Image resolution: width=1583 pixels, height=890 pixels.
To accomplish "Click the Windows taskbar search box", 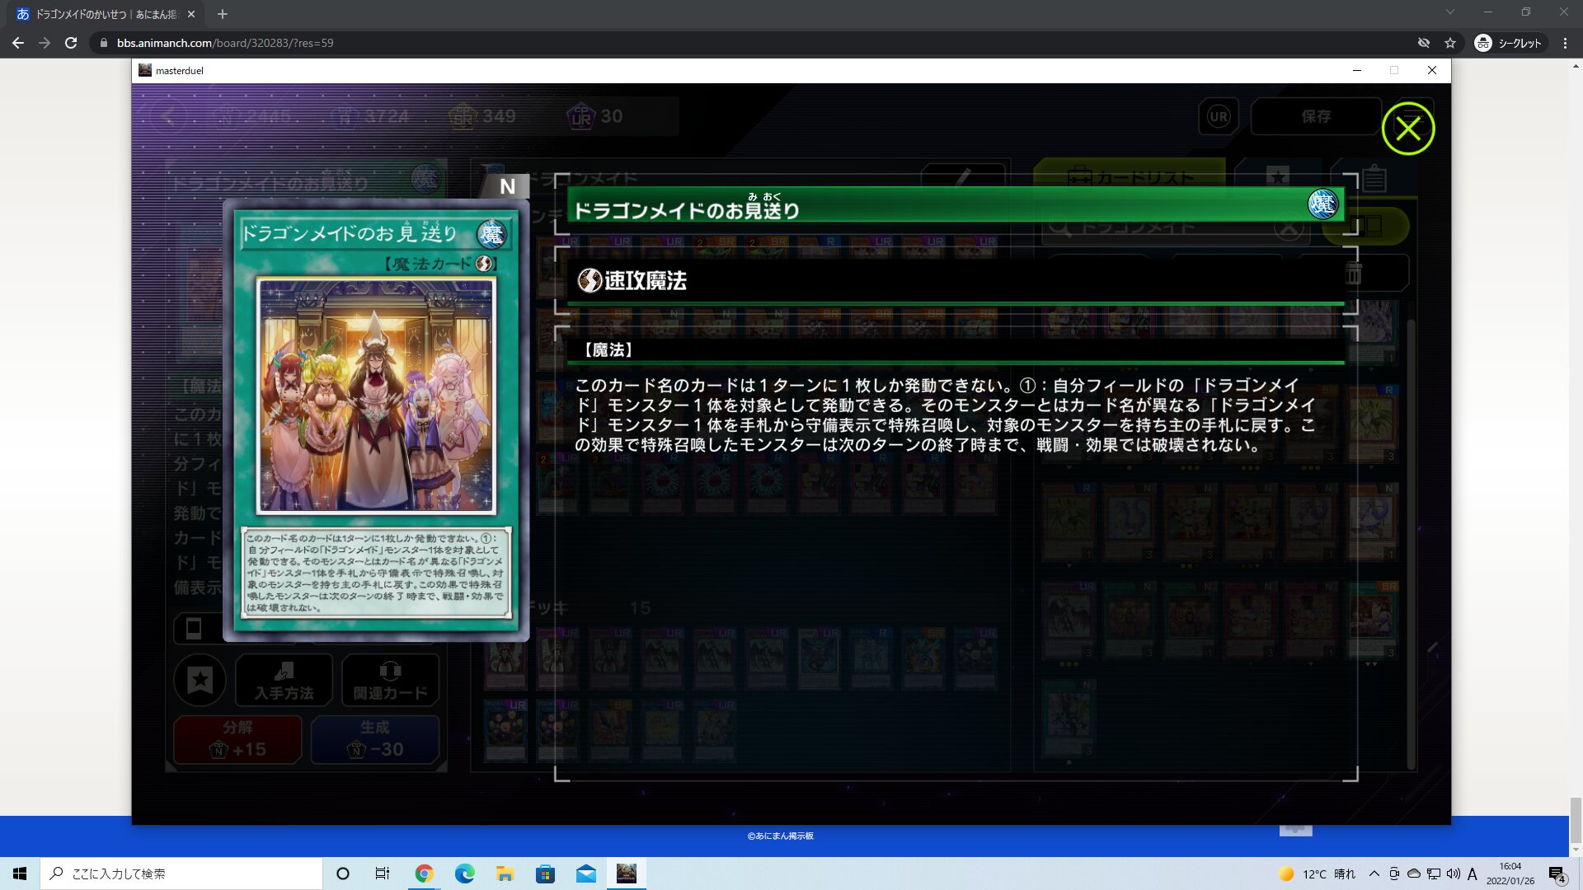I will (181, 874).
